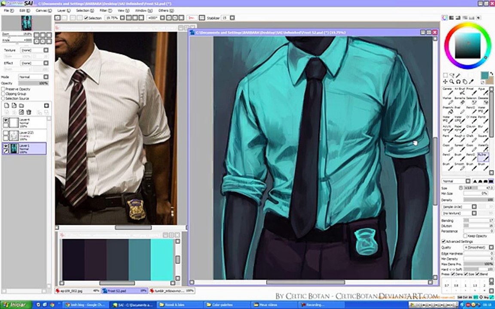Screen dimensions: 495x309
Task: Open the rotation angle dropdown in toolbar
Action: [x=162, y=18]
